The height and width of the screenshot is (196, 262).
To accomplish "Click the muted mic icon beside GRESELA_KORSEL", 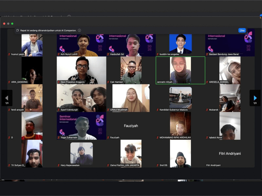I will (207, 82).
